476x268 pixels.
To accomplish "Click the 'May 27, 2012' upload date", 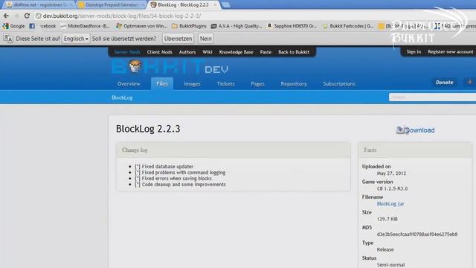I will click(391, 173).
